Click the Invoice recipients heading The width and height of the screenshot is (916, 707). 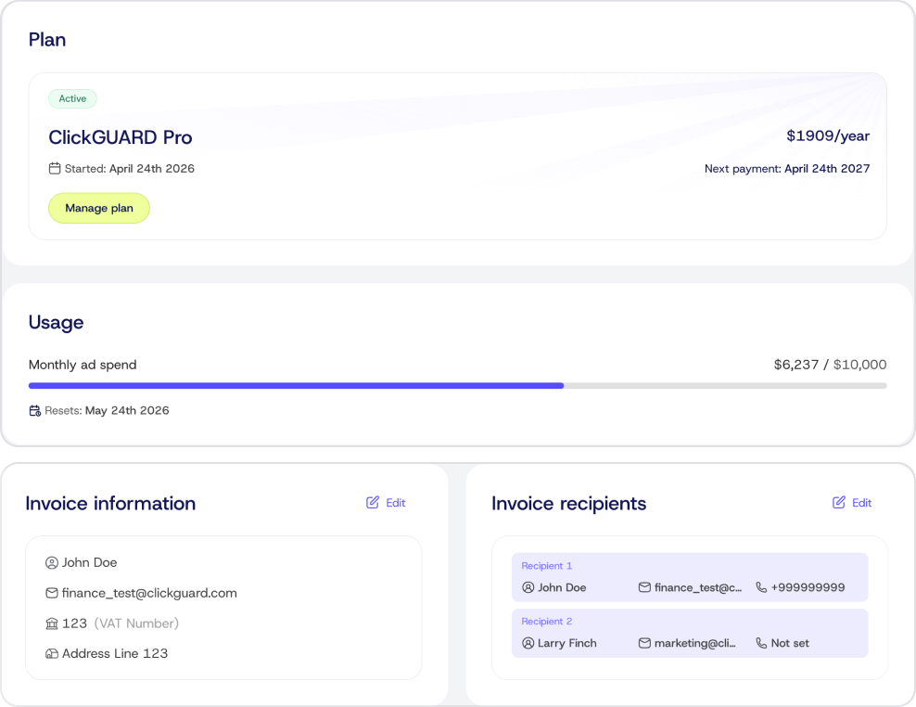tap(568, 504)
